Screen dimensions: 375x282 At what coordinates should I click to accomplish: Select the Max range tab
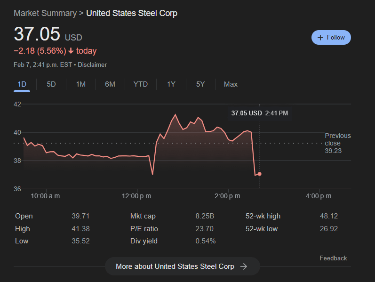click(x=231, y=84)
